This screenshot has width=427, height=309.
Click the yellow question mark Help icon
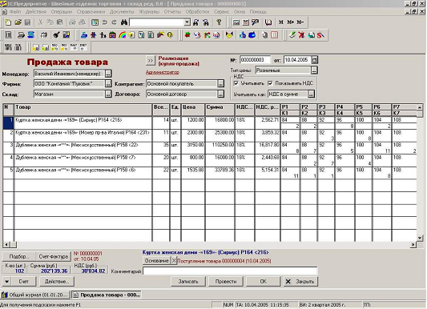pyautogui.click(x=219, y=22)
